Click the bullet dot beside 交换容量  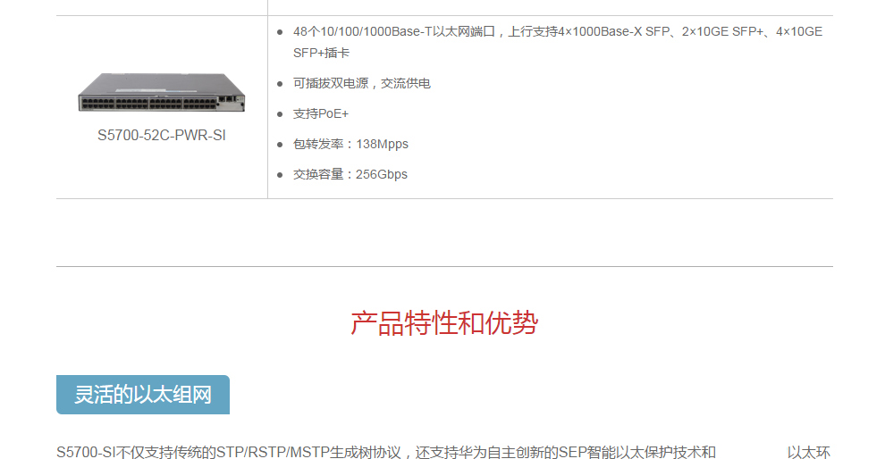click(280, 175)
